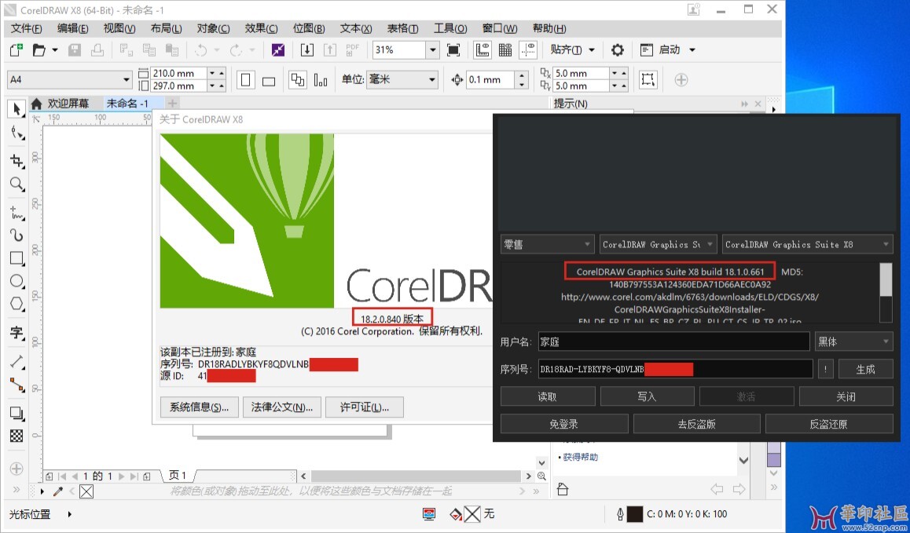Click the 生成 button in keygen
The height and width of the screenshot is (533, 910).
pyautogui.click(x=865, y=369)
